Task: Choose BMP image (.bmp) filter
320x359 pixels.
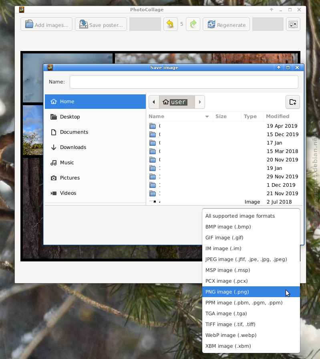Action: (251, 226)
